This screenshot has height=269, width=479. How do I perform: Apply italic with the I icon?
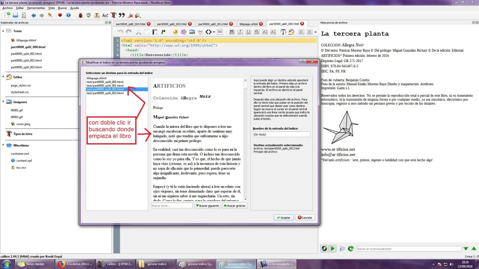coord(240,32)
